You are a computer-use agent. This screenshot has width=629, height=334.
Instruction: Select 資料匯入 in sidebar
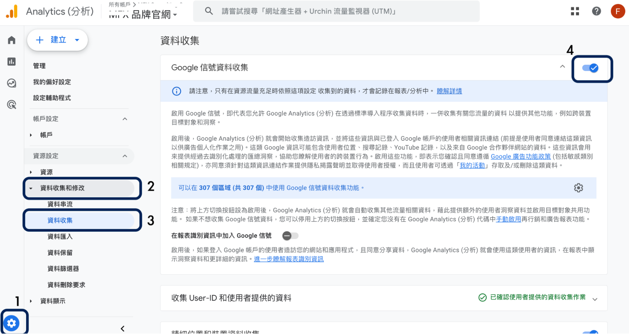tap(60, 236)
